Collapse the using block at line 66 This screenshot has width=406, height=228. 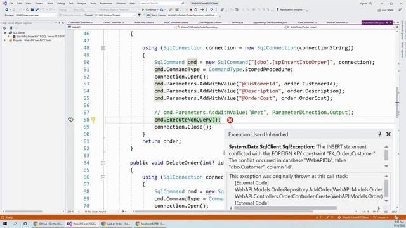pyautogui.click(x=103, y=177)
